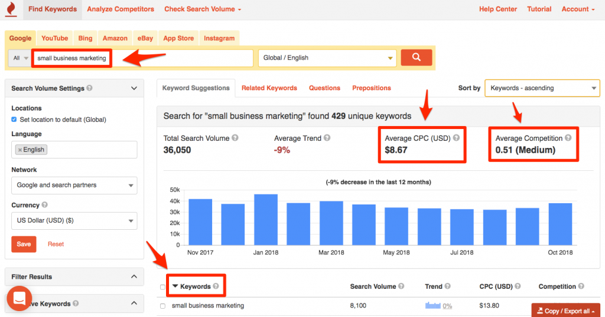Image resolution: width=605 pixels, height=317 pixels.
Task: Click help icon beside Negative Keywords
Action: pyautogui.click(x=76, y=303)
